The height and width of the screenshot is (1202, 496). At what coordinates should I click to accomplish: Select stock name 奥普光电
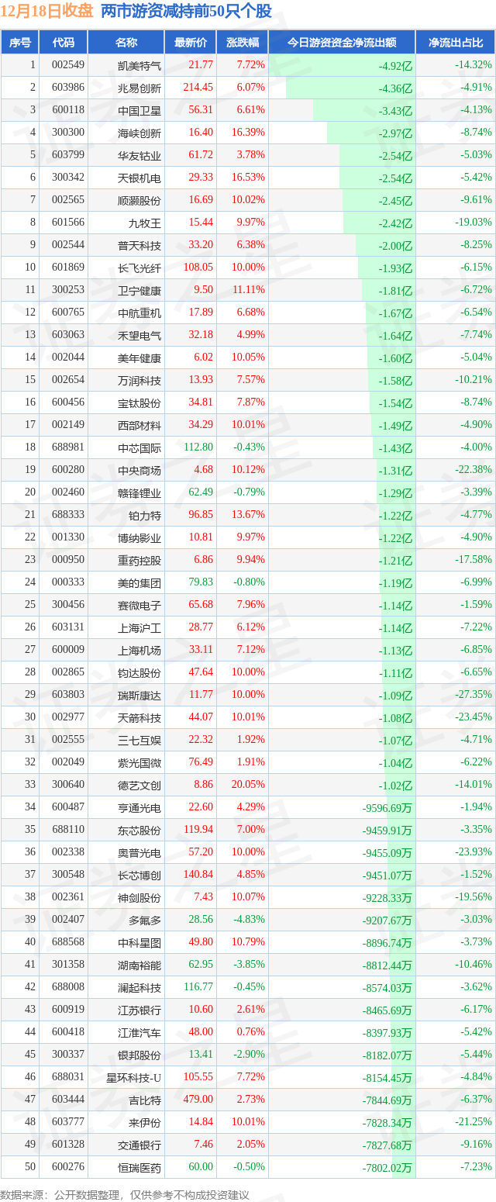click(x=139, y=852)
